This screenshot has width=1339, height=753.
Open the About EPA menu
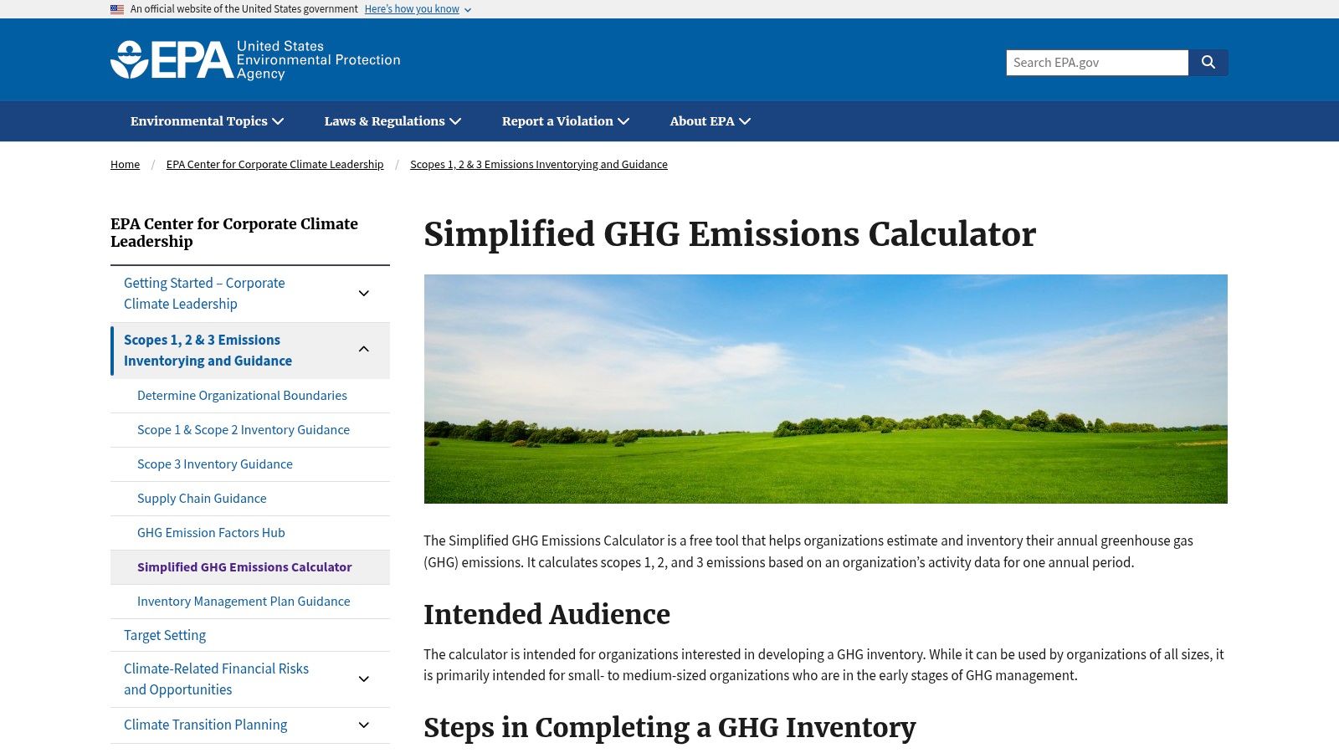[710, 121]
